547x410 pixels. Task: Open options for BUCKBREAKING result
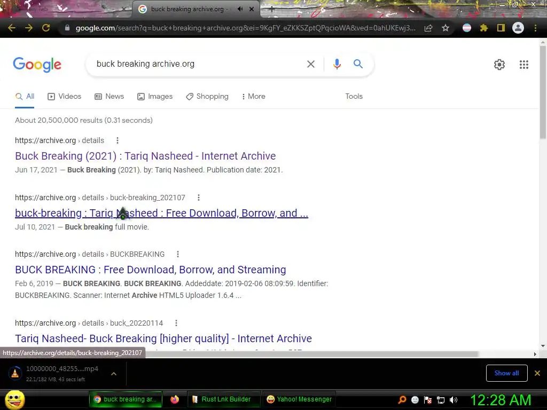(178, 254)
